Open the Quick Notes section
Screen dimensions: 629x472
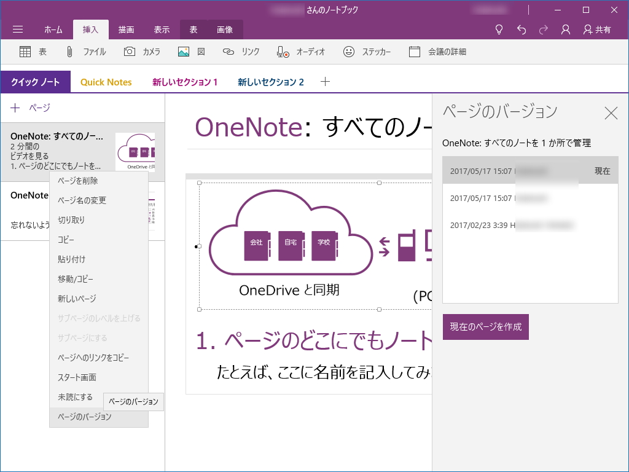[x=106, y=82]
